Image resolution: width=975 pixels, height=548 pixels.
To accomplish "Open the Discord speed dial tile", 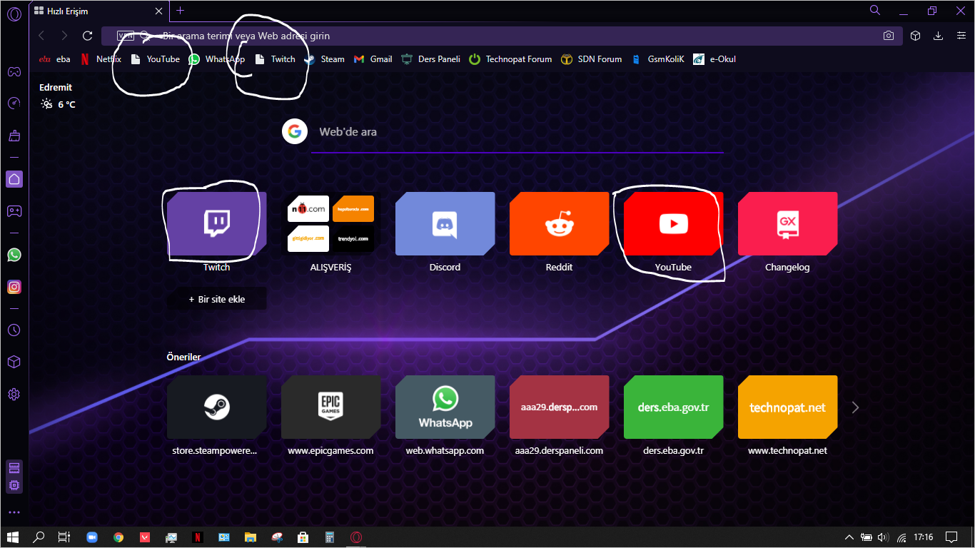I will [x=445, y=224].
